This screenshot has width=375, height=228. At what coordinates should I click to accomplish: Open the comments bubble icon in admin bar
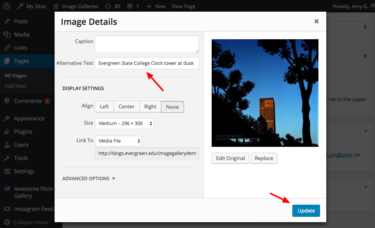(x=130, y=6)
